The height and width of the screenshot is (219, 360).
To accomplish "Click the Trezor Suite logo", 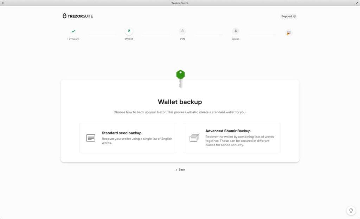I will coord(78,16).
